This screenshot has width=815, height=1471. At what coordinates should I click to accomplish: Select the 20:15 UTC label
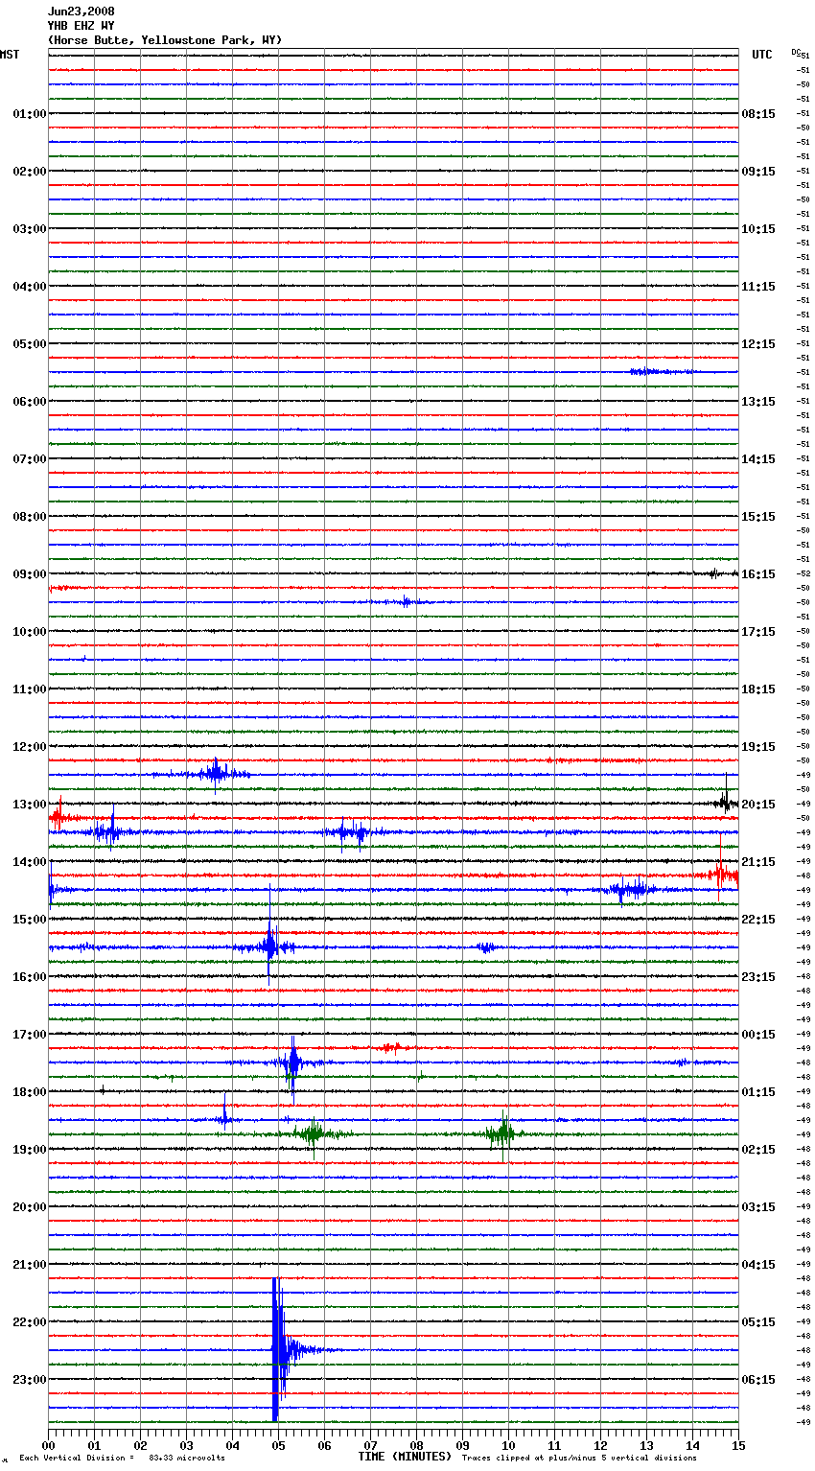tap(758, 805)
